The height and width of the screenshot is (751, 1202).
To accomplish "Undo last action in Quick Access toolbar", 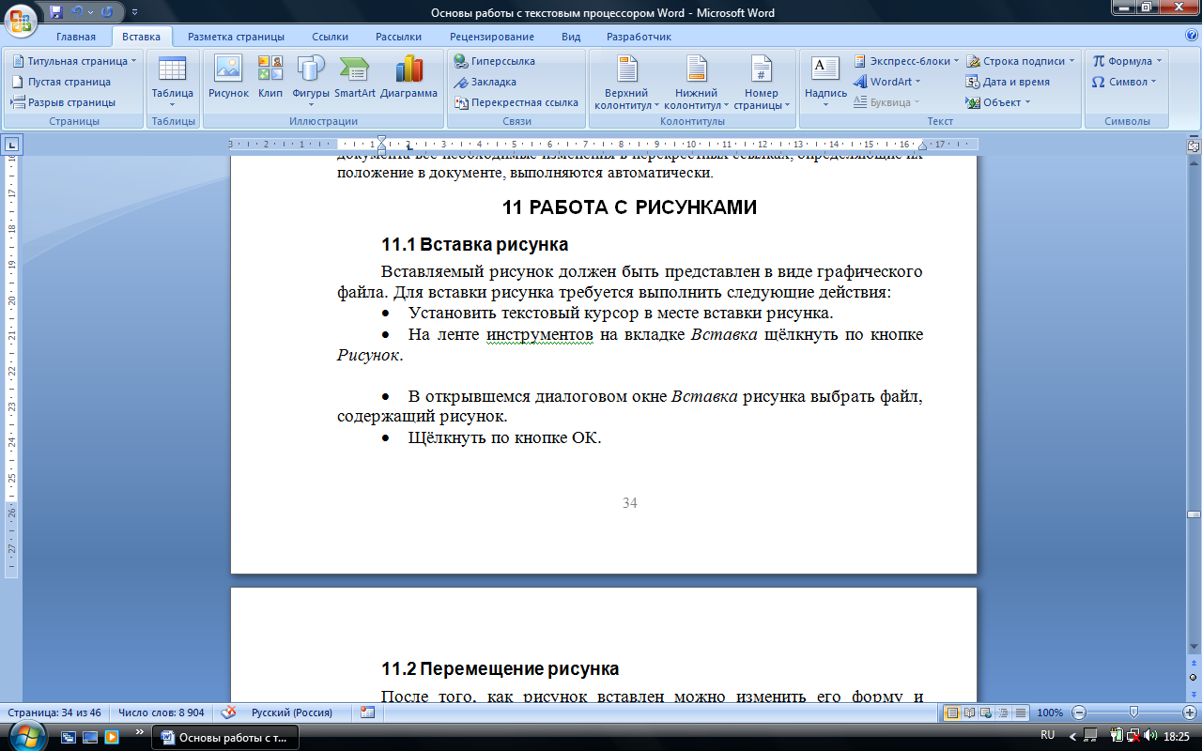I will coord(78,12).
